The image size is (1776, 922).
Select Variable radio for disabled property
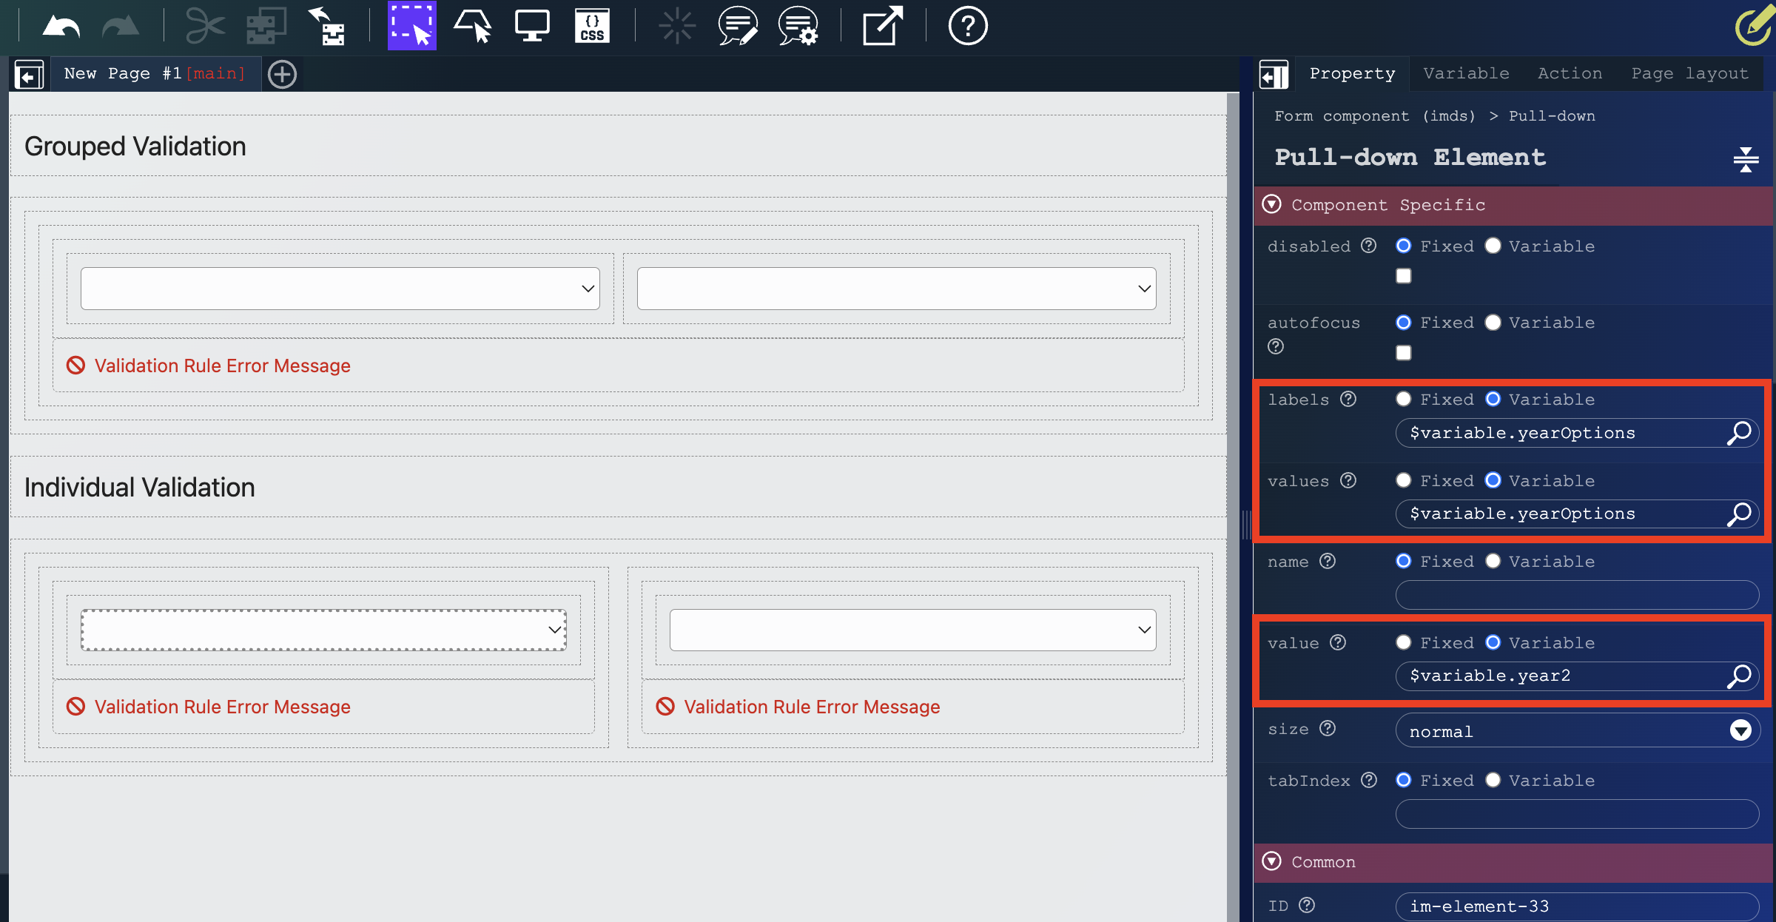[1493, 246]
